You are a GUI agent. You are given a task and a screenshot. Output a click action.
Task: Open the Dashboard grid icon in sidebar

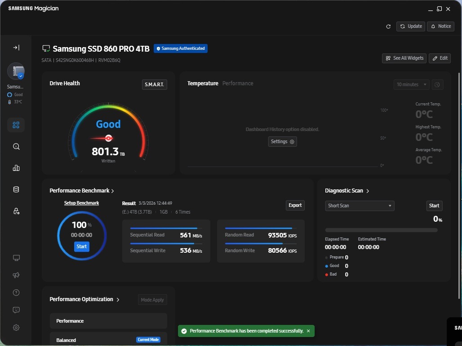pos(16,125)
